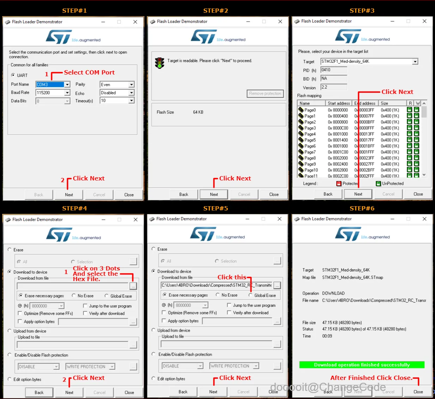The width and height of the screenshot is (435, 399).
Task: Open the DISABLE dropdown in Step 5 window
Action: click(200, 366)
